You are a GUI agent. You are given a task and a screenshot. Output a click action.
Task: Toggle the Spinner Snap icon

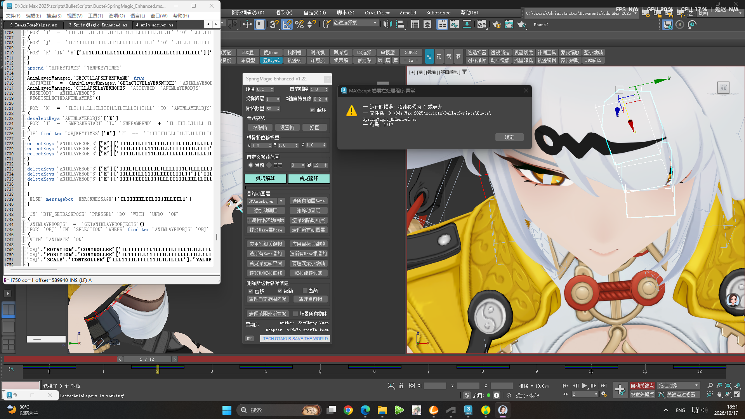(x=311, y=24)
